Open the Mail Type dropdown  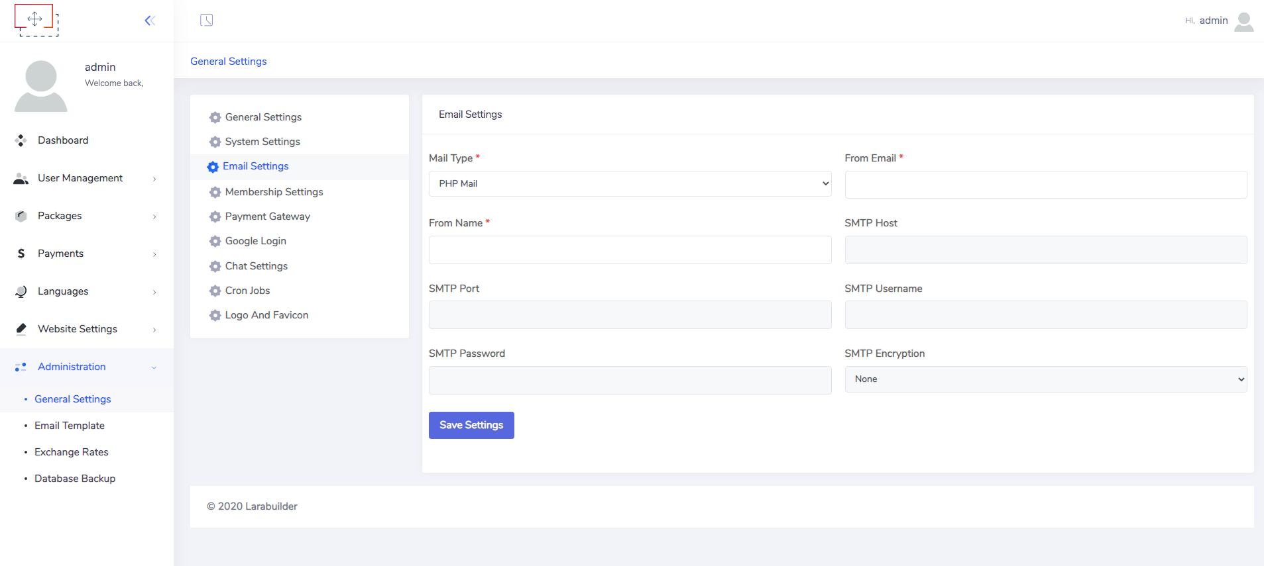coord(629,184)
